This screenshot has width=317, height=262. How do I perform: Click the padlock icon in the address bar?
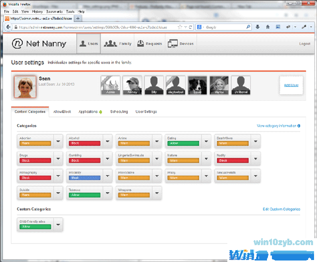pyautogui.click(x=16, y=27)
